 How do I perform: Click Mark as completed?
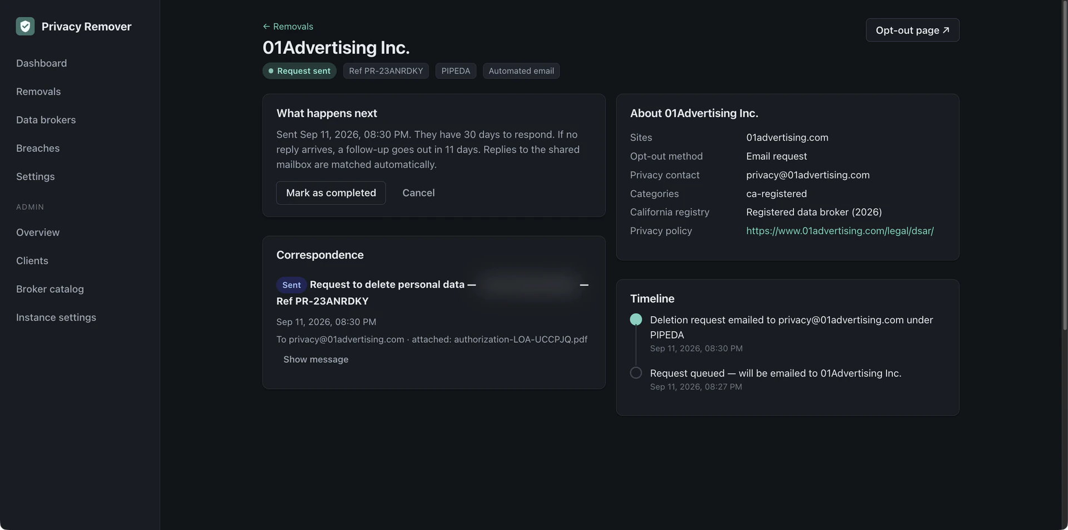click(331, 193)
